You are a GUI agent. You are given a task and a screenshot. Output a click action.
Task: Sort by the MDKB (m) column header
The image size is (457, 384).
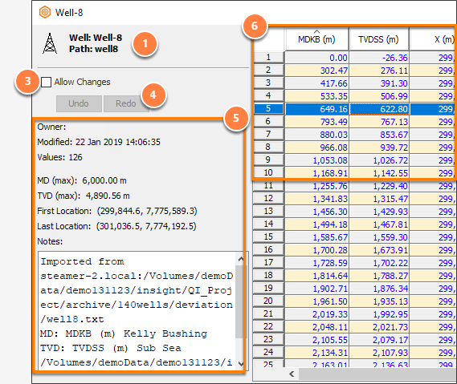(x=316, y=39)
